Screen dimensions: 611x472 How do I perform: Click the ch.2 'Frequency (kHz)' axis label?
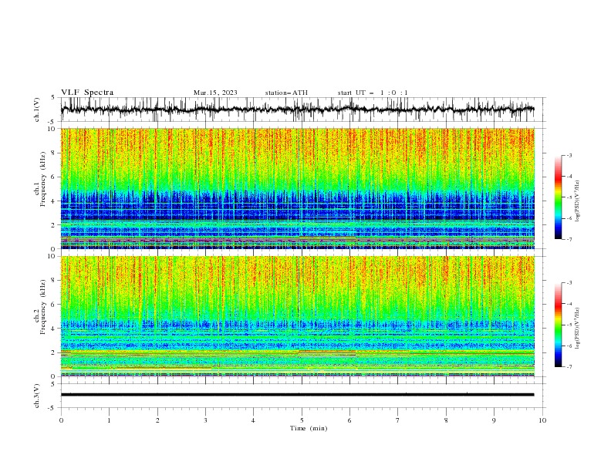[x=43, y=306]
